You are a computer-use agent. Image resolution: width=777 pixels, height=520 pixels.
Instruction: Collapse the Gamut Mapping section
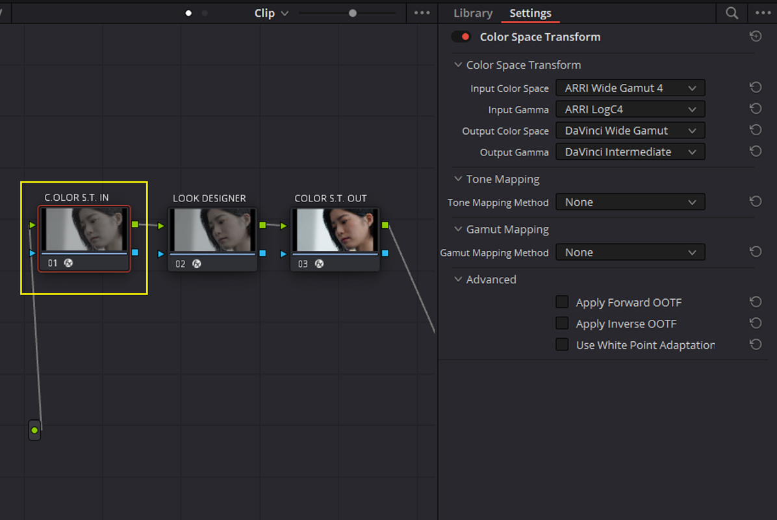[458, 229]
